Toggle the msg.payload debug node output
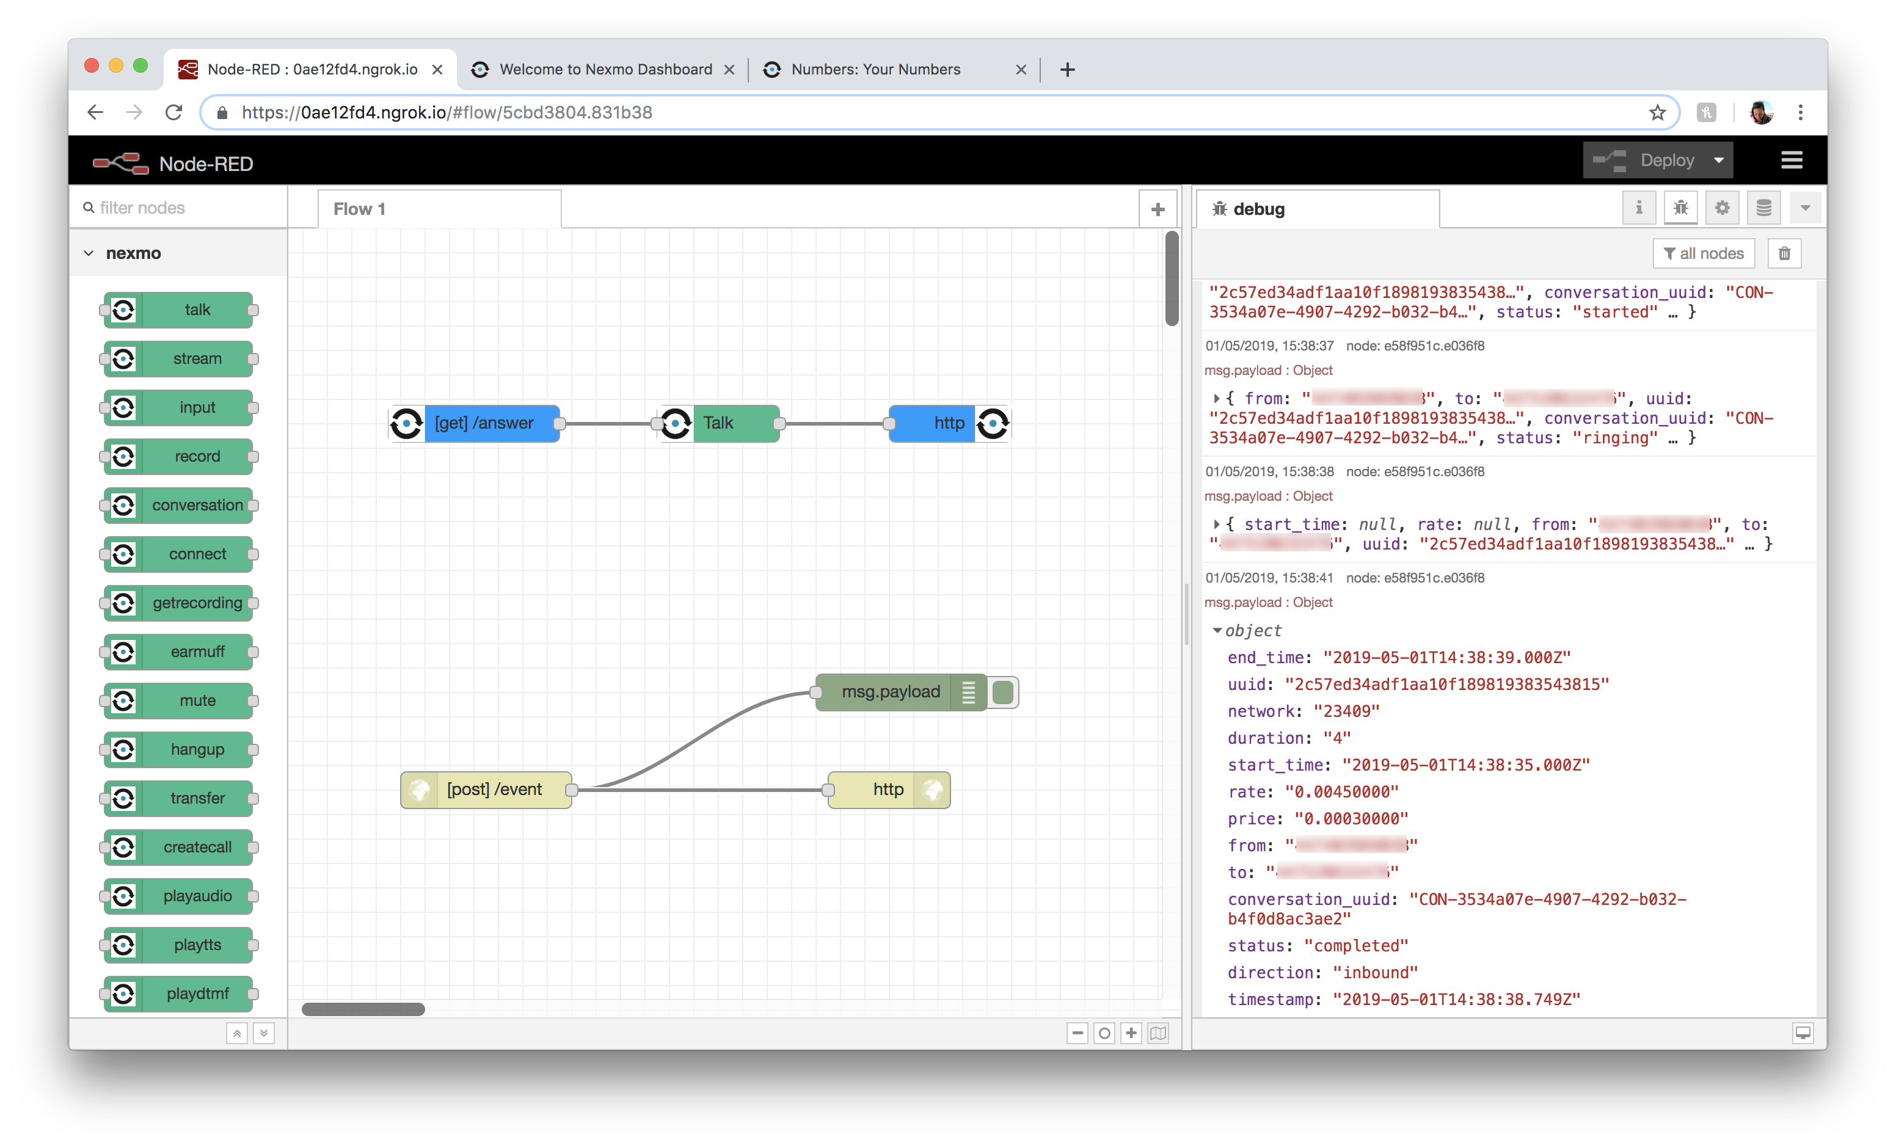This screenshot has height=1148, width=1896. click(x=1002, y=692)
